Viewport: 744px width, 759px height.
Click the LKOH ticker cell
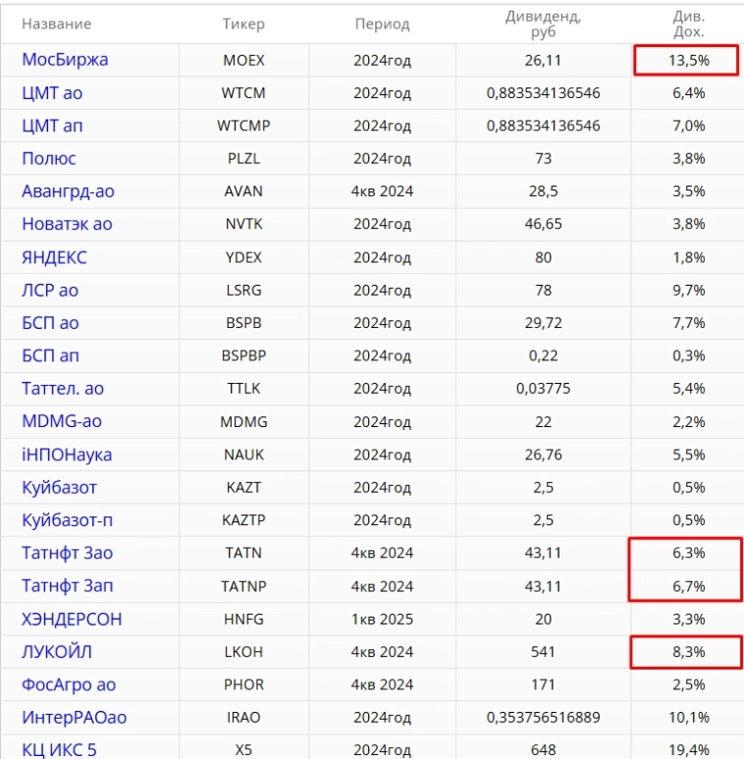[243, 652]
